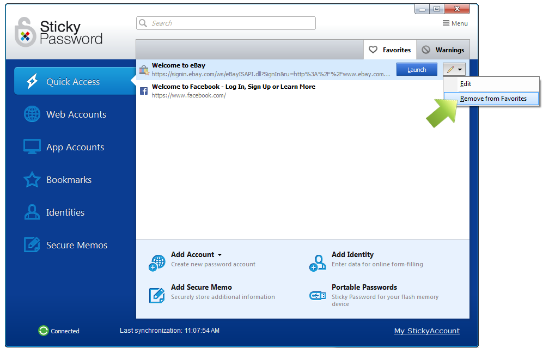This screenshot has width=549, height=348.
Task: Select the Welcome to Facebook entry title
Action: pyautogui.click(x=234, y=87)
